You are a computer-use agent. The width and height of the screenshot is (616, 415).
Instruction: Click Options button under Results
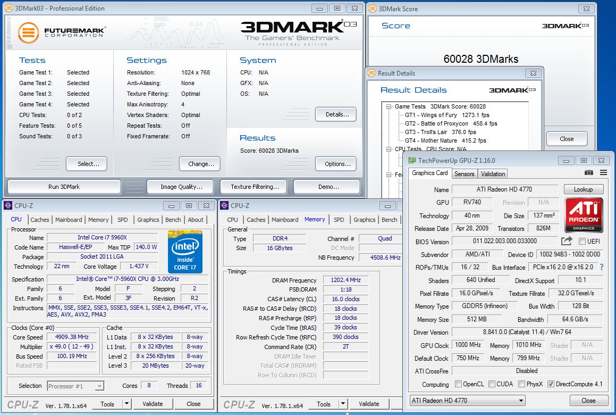click(337, 164)
